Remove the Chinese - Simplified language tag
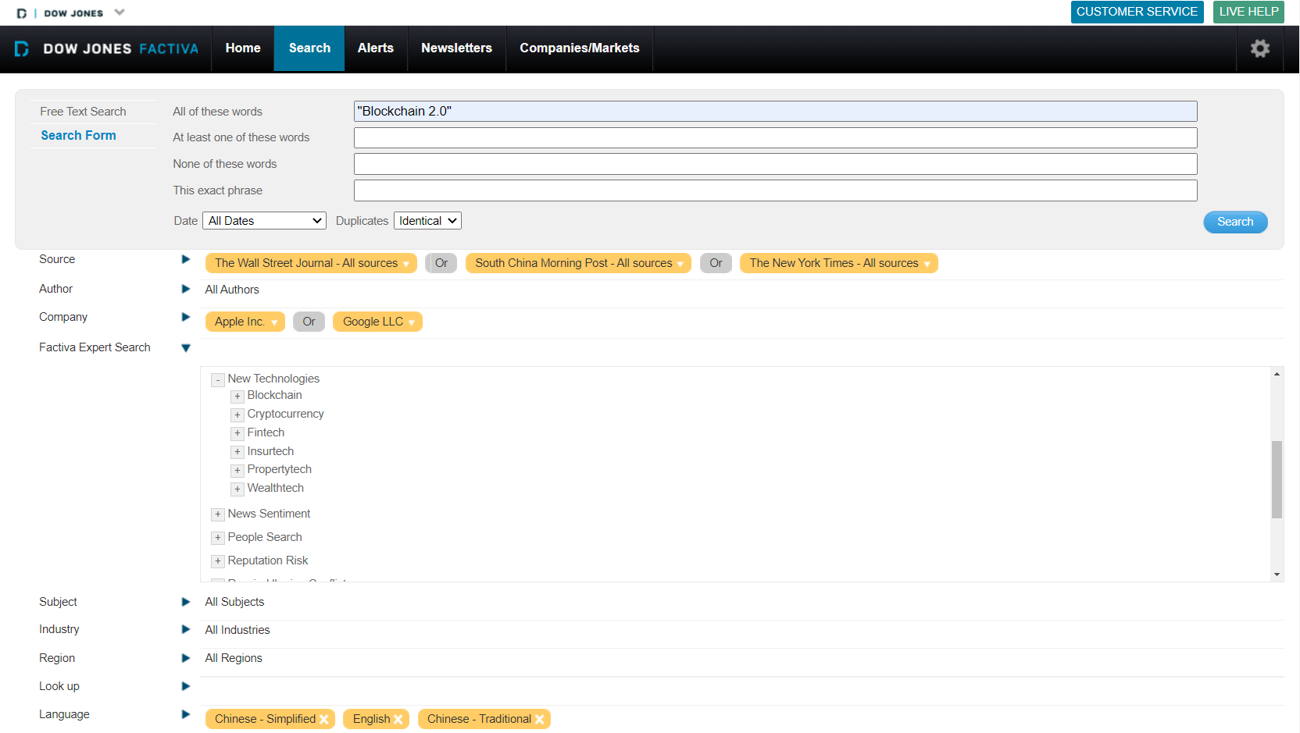 click(x=324, y=720)
